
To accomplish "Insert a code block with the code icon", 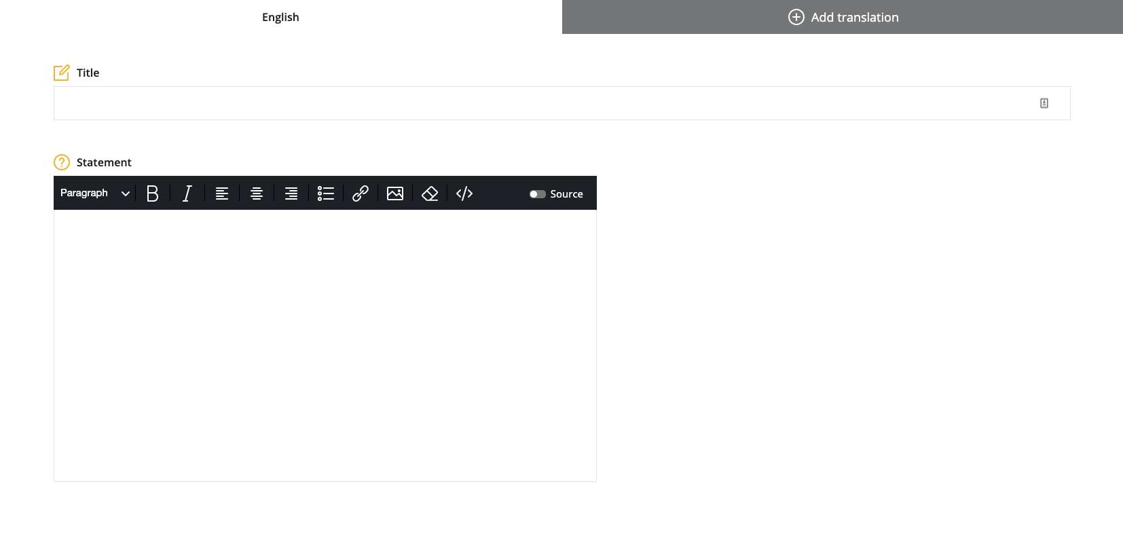I will point(464,193).
